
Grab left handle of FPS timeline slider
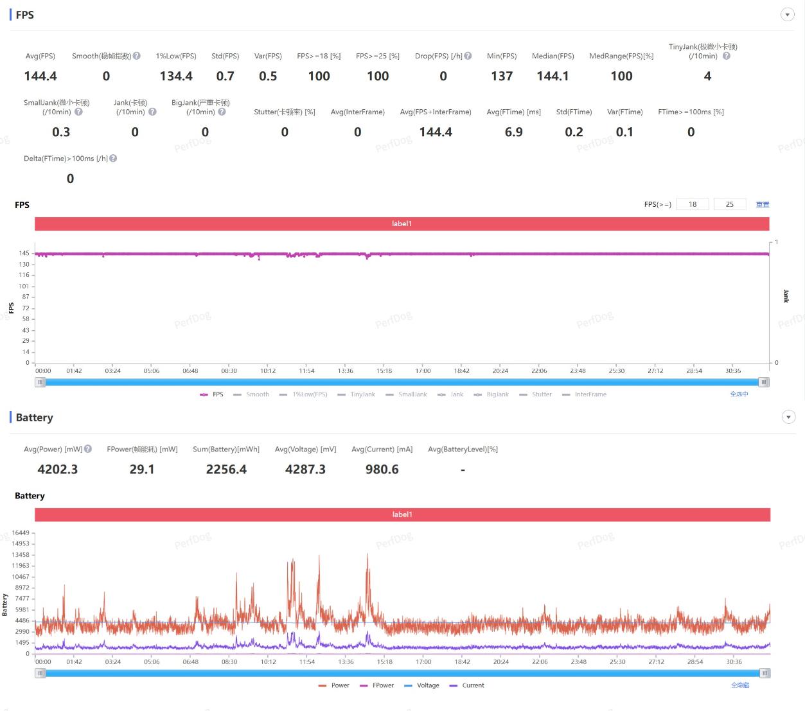(40, 382)
